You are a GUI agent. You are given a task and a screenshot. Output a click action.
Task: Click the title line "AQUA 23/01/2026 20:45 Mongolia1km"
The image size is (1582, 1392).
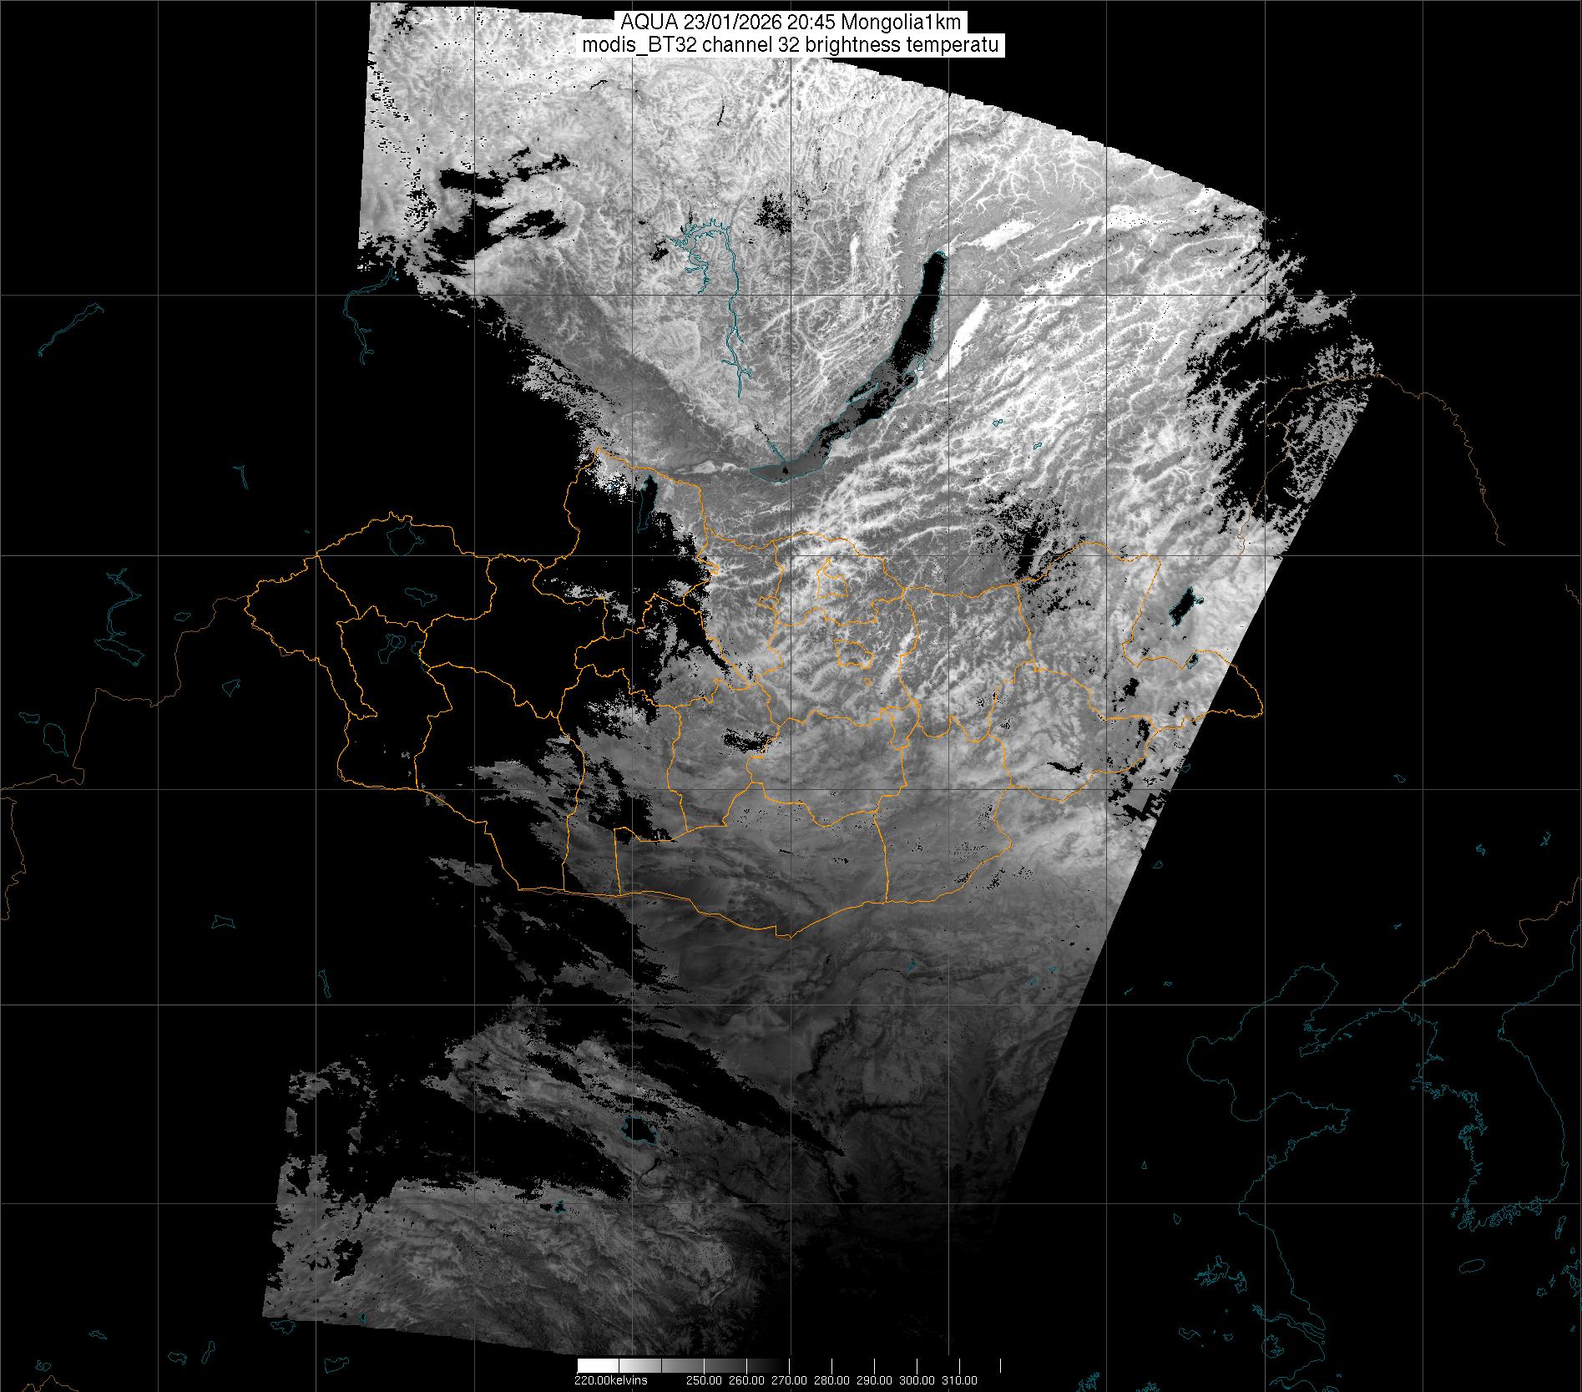coord(791,23)
